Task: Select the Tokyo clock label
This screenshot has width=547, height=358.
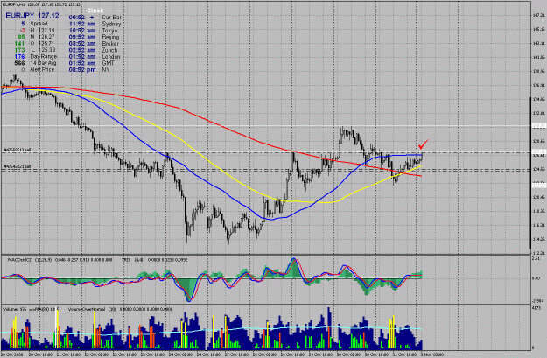Action: [109, 31]
